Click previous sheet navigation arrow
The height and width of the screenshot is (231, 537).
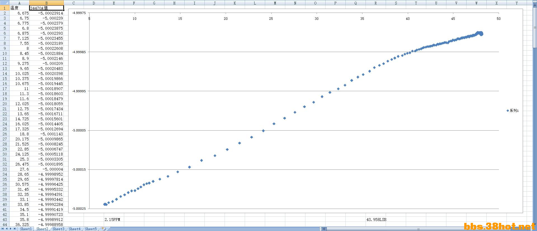(x=7, y=229)
